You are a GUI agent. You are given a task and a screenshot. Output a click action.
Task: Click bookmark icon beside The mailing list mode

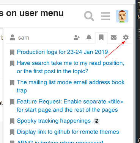point(12,83)
